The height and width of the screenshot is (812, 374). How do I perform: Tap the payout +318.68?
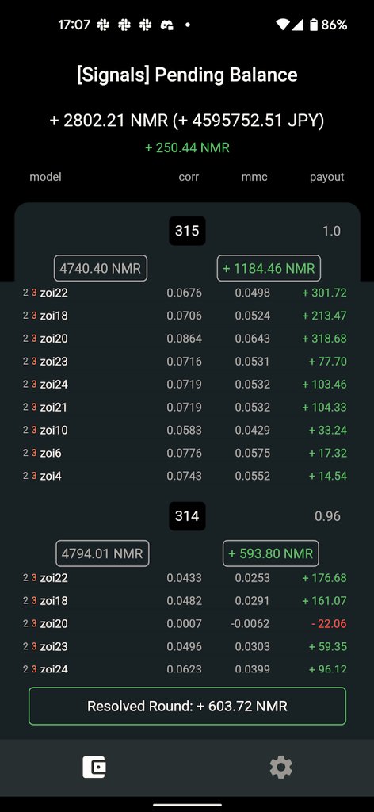point(324,338)
